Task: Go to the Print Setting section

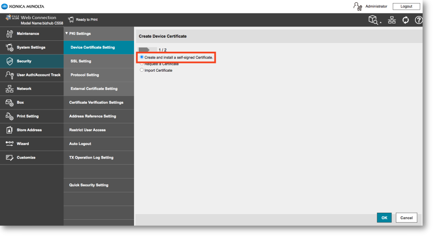Action: (32, 116)
